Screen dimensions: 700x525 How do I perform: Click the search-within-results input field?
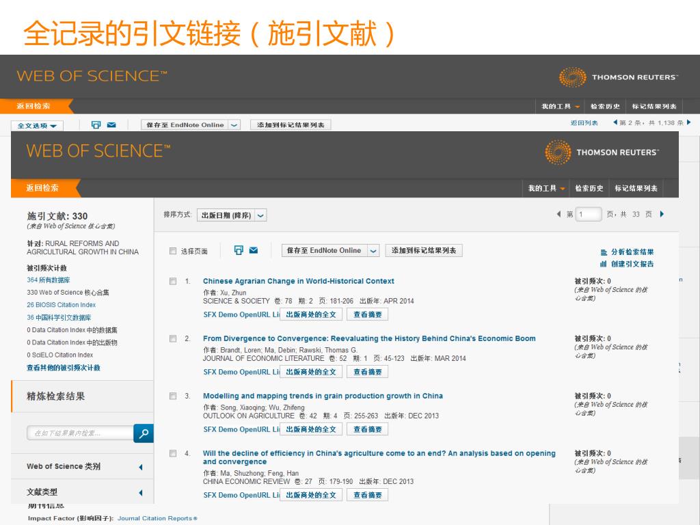(x=81, y=433)
